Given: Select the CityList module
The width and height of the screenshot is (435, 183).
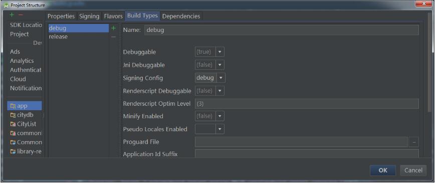Looking at the screenshot, I should [25, 124].
